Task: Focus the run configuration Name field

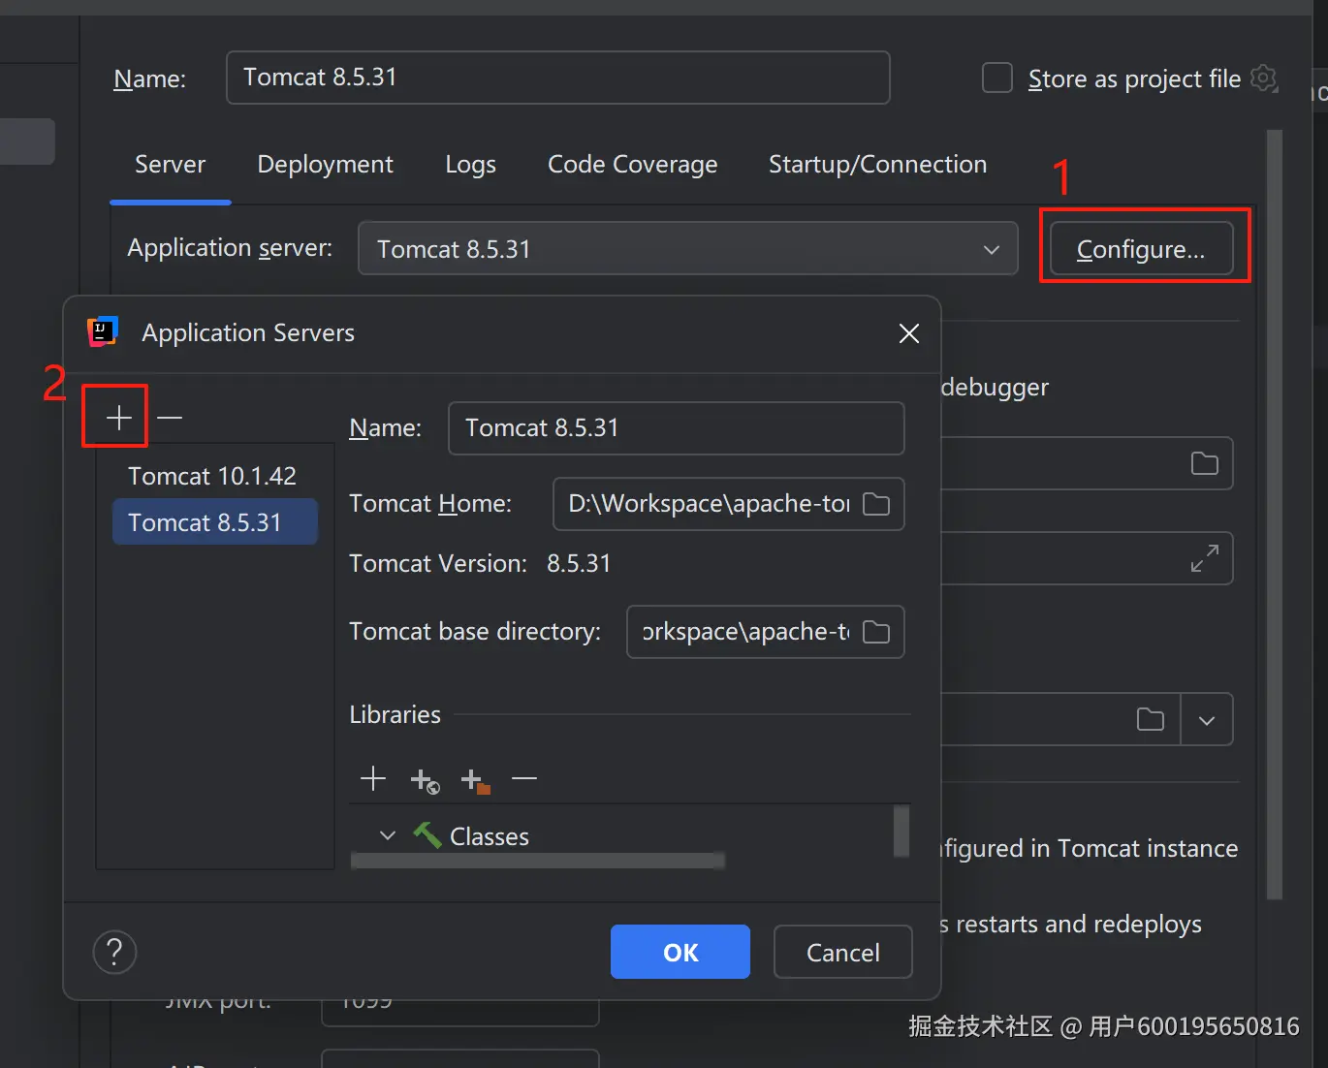Action: click(x=558, y=78)
